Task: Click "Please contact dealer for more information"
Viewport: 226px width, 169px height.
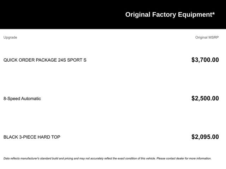Action: click(184, 158)
